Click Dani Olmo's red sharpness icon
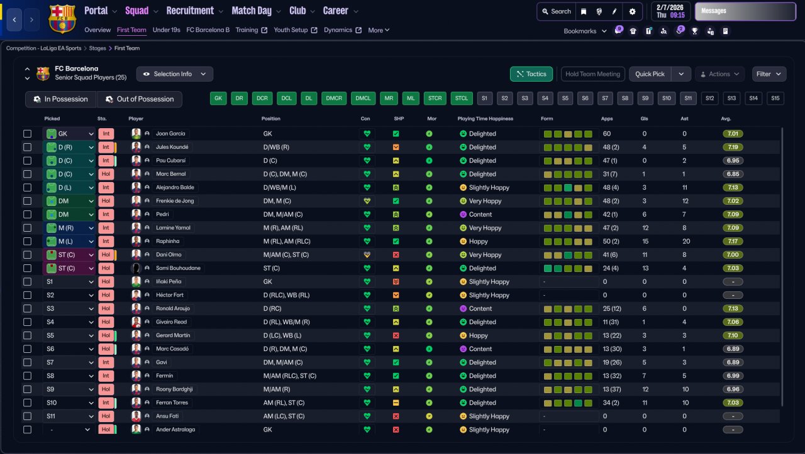The height and width of the screenshot is (454, 805). [x=396, y=255]
